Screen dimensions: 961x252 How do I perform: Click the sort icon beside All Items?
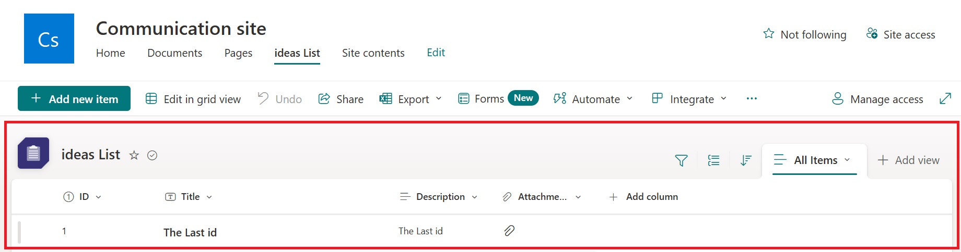click(x=746, y=161)
